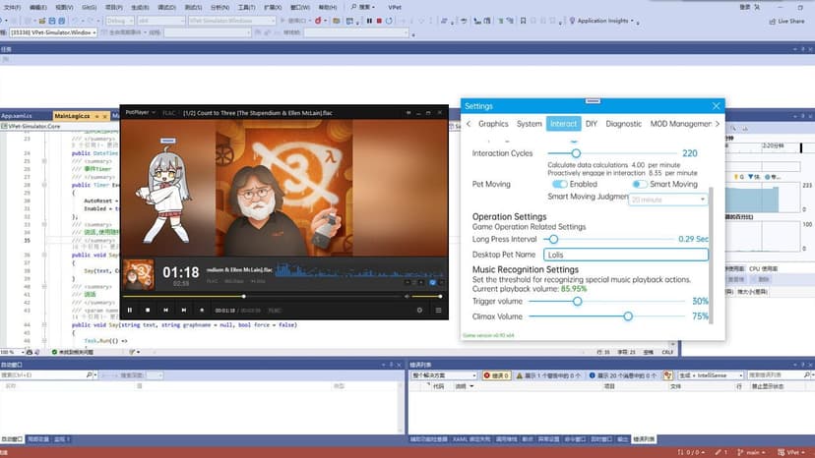
Task: Click the Hot Reload flame icon
Action: (318, 21)
